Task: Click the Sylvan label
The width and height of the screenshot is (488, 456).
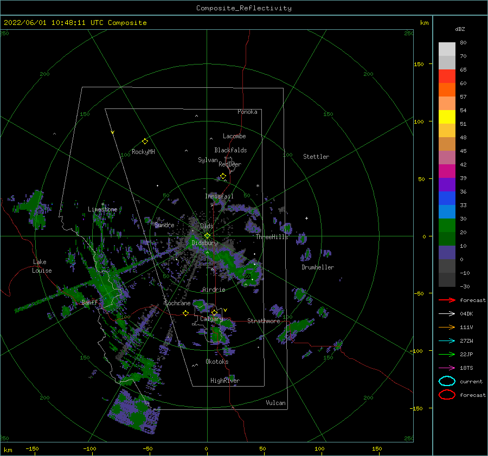Action: click(208, 160)
